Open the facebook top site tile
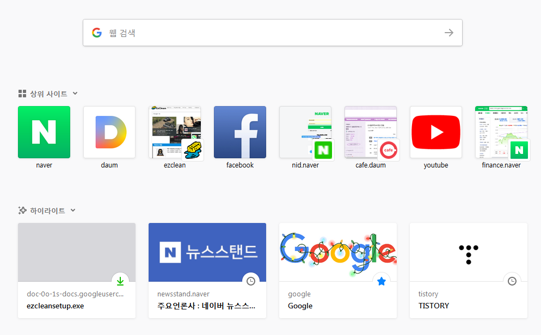This screenshot has height=335, width=541. click(240, 132)
